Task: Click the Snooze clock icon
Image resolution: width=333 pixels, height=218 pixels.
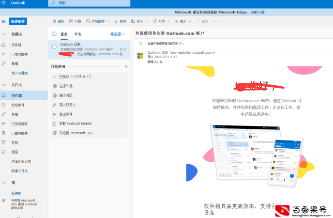Action: (176, 21)
